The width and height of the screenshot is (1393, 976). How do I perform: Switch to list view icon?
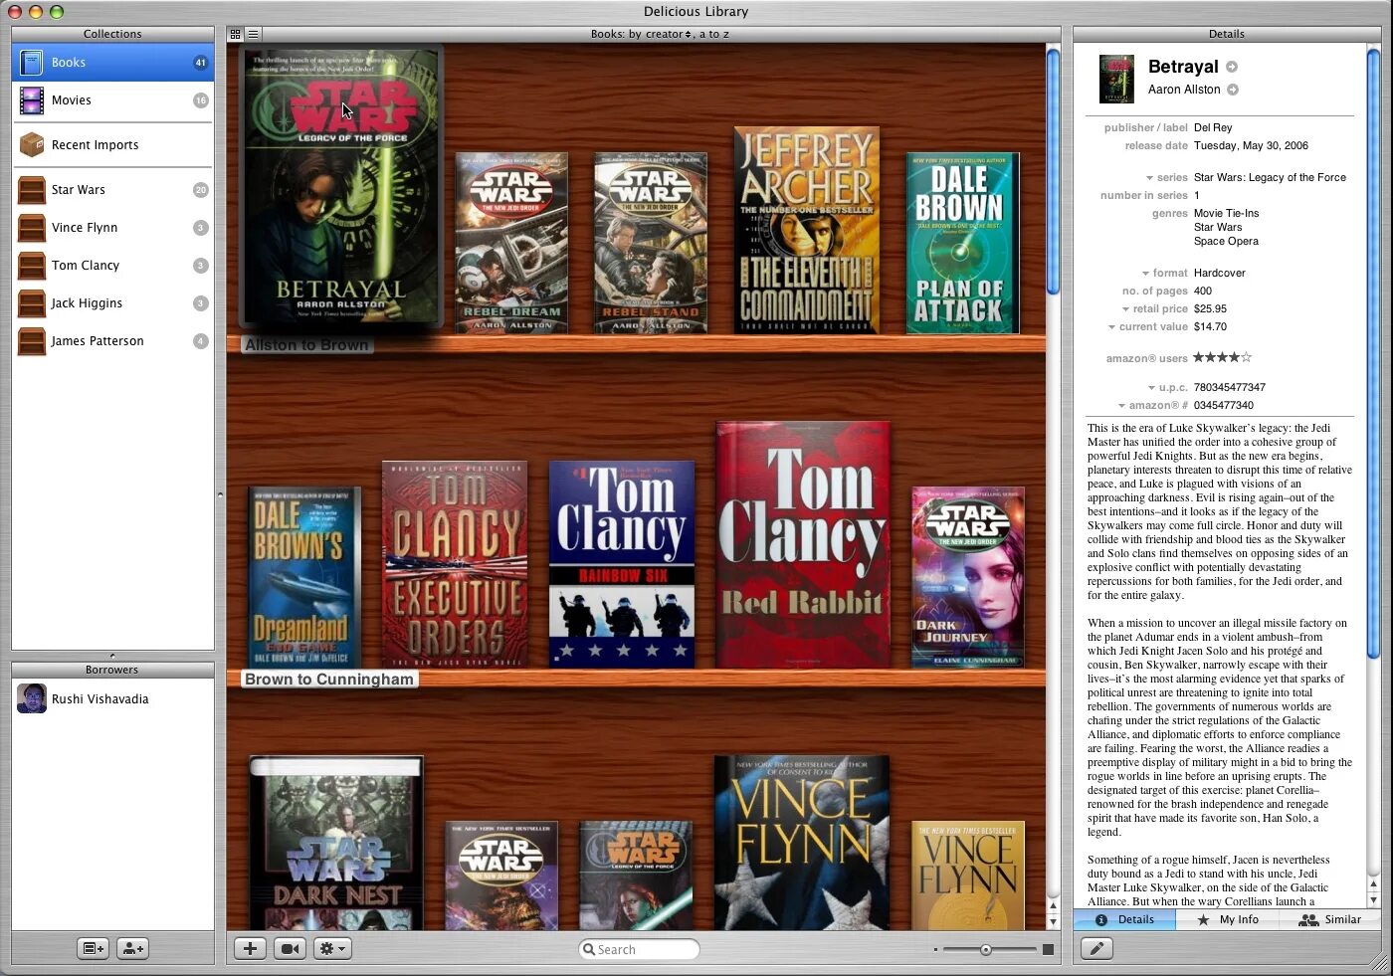(253, 34)
